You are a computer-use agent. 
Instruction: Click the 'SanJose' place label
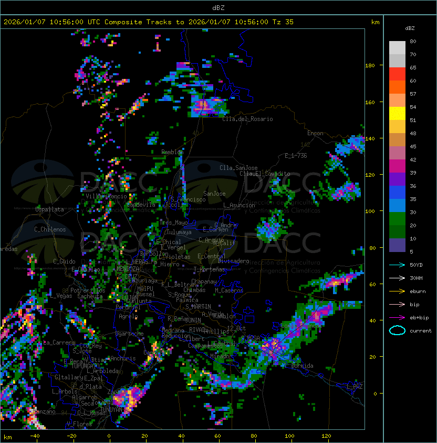pos(214,194)
